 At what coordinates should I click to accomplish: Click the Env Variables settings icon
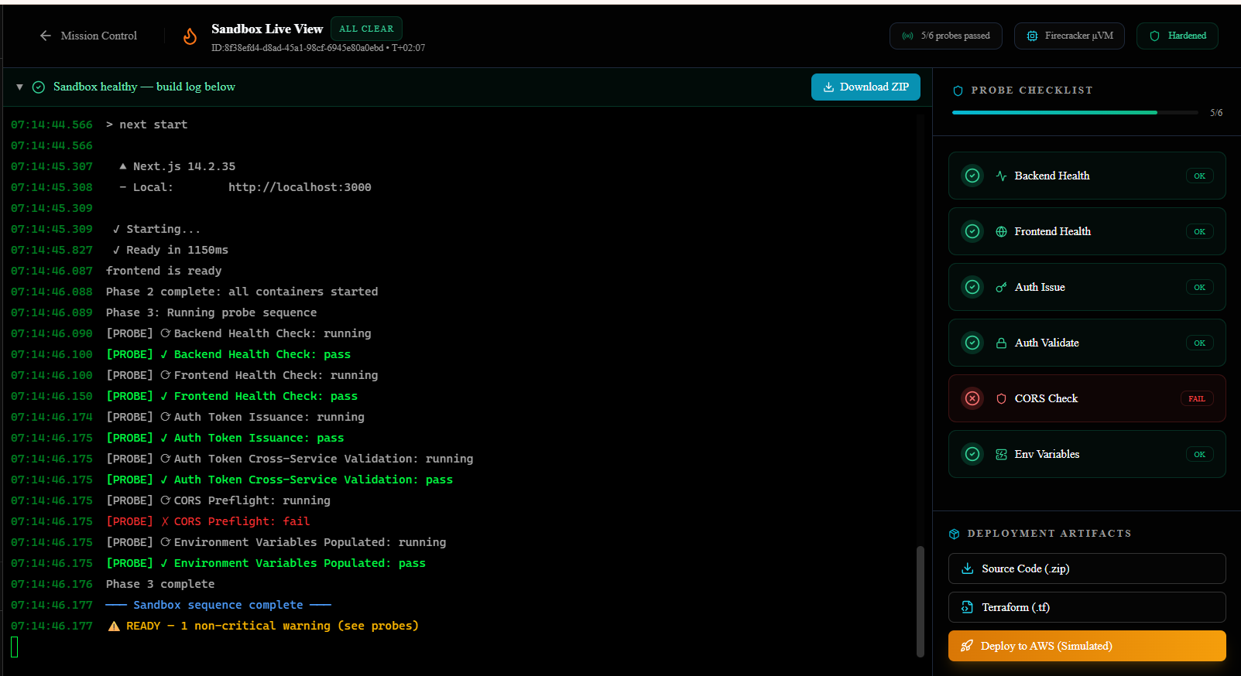pos(1001,454)
